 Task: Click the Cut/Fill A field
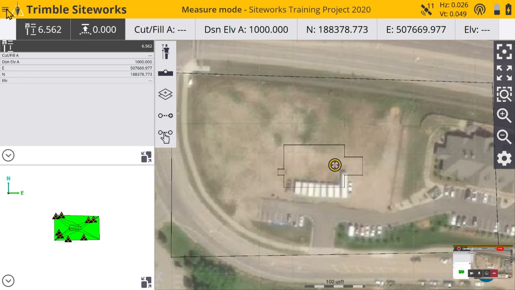tap(161, 29)
